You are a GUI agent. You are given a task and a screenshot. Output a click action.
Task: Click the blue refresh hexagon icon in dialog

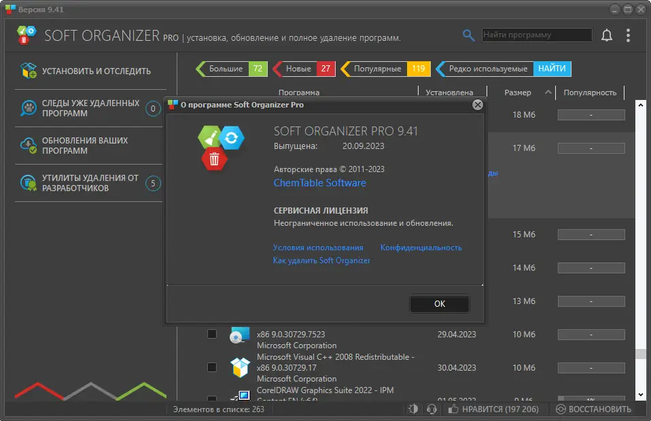(x=232, y=137)
